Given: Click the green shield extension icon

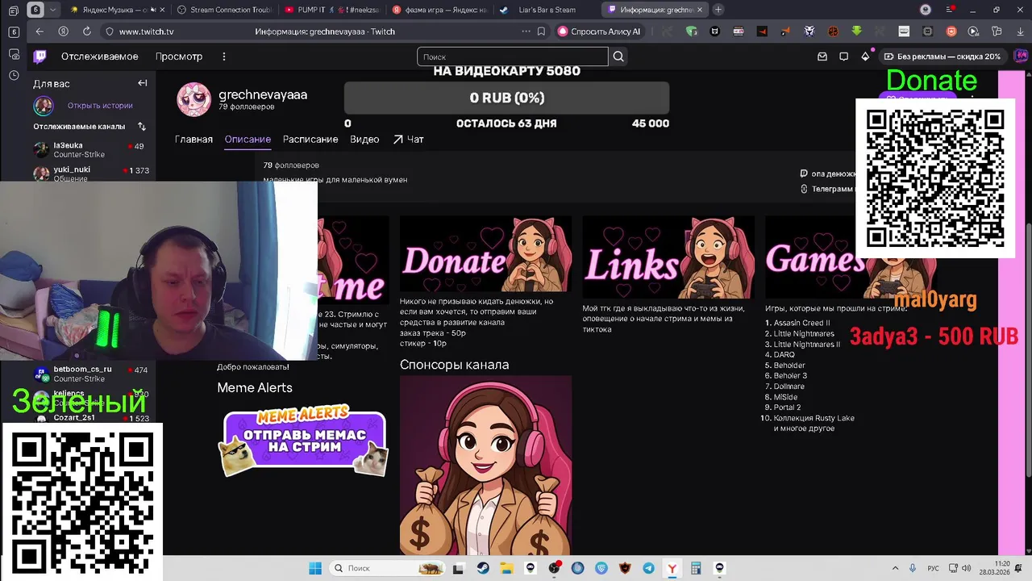Looking at the screenshot, I should 691,31.
